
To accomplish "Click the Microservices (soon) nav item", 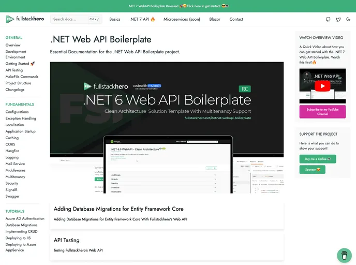I will 182,19.
